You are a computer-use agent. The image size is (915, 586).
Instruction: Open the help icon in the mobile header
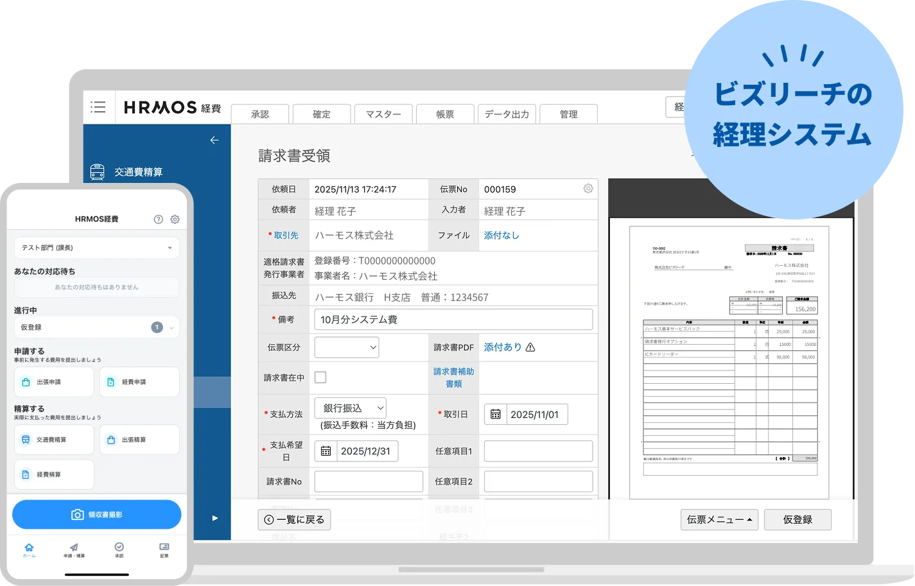[158, 219]
